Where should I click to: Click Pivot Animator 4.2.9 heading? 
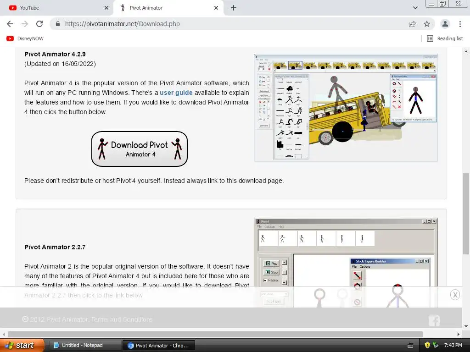[x=55, y=54]
